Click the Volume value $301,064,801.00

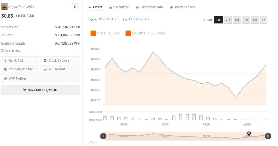[67, 35]
